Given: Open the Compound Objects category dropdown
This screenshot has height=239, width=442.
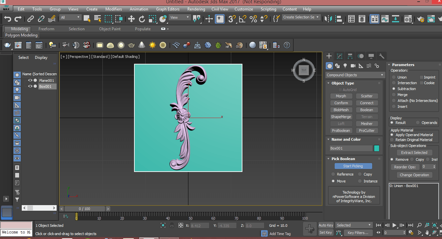Looking at the screenshot, I should 354,75.
